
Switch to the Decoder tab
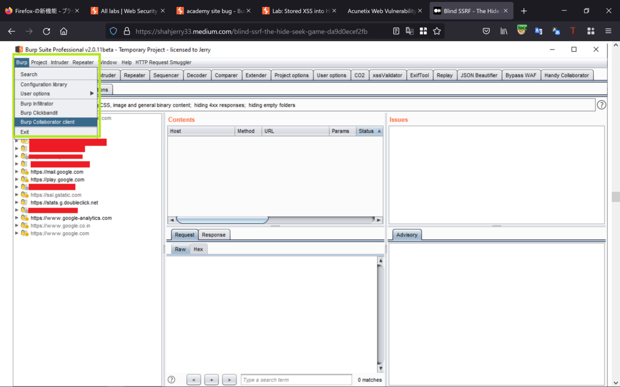click(x=197, y=75)
